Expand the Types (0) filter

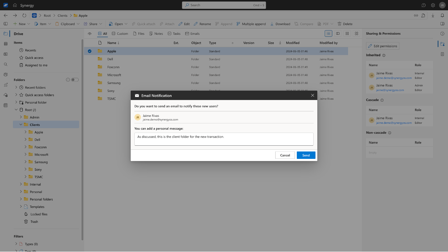pos(16,244)
